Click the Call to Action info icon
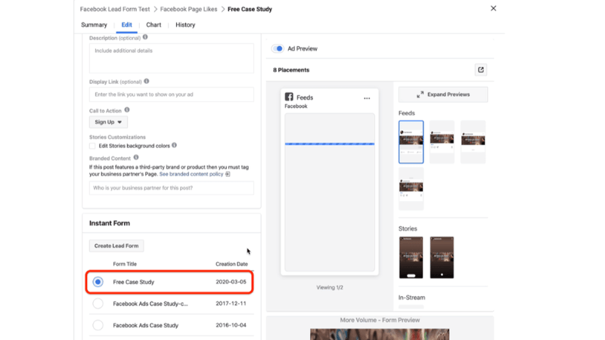Screen dimensions: 605x340 pyautogui.click(x=127, y=110)
